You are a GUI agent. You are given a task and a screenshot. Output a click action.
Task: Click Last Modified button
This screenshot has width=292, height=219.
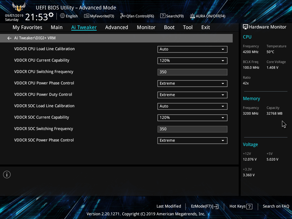(169, 206)
